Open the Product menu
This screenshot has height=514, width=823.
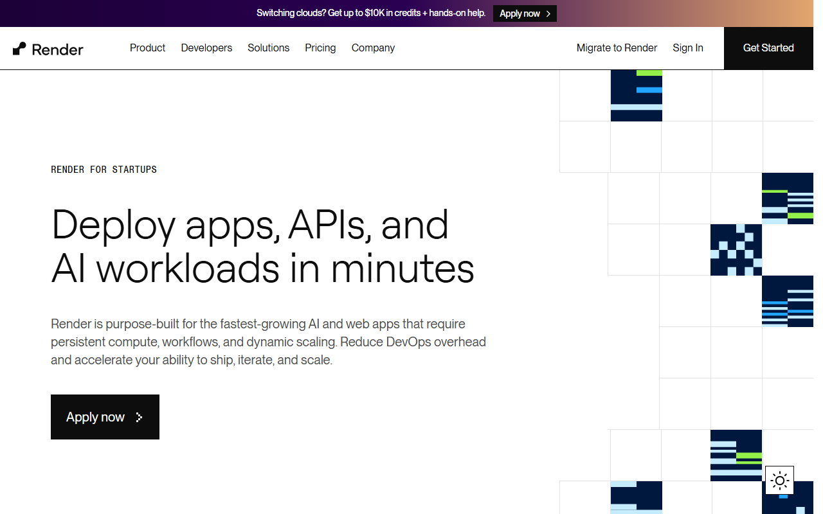[147, 48]
